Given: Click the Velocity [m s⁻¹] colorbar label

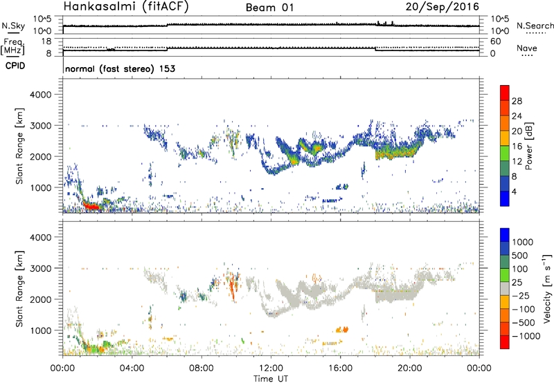Looking at the screenshot, I should (x=547, y=288).
